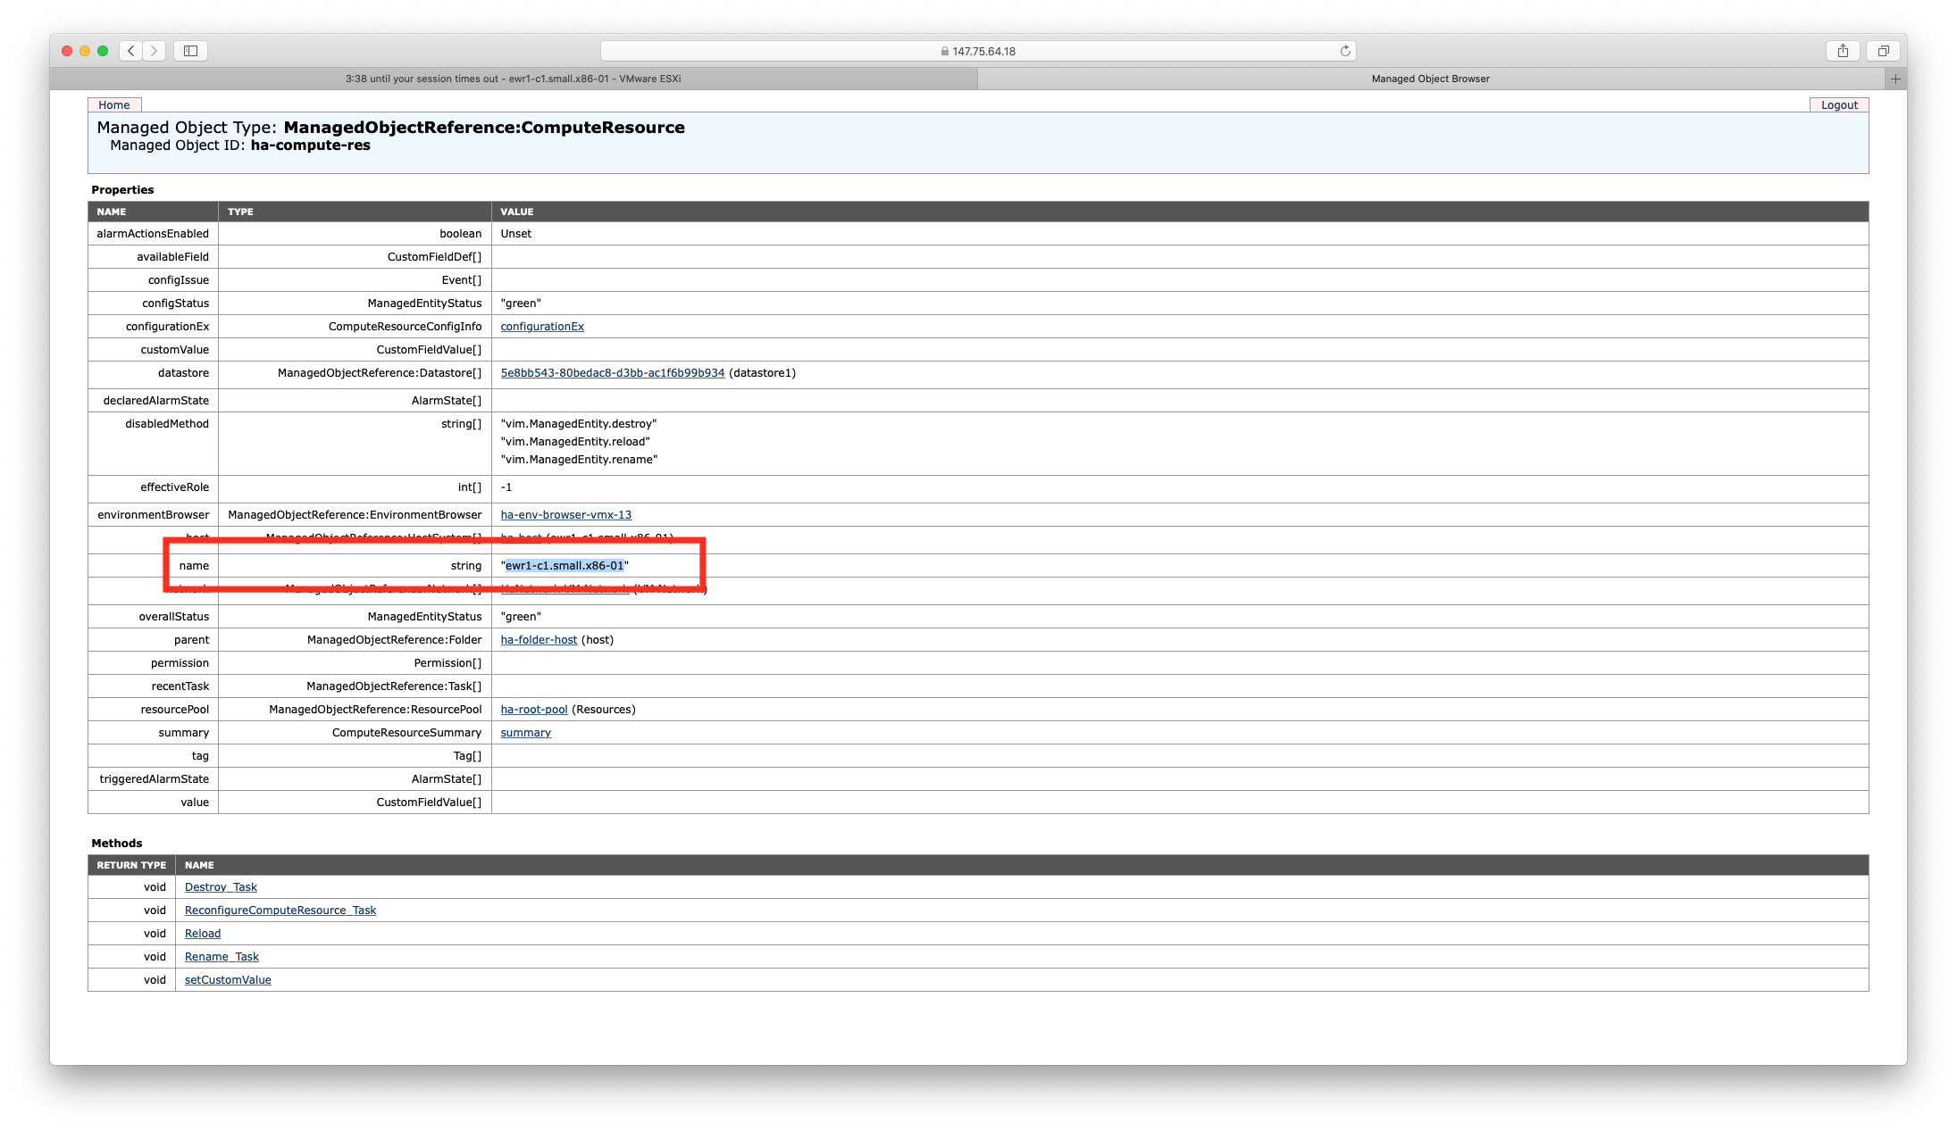Invoke the Destroy_Task method
Image resolution: width=1957 pixels, height=1131 pixels.
[221, 887]
